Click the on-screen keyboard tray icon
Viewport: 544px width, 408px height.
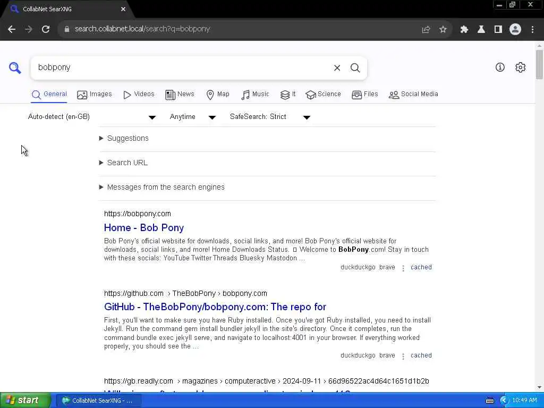pos(490,401)
